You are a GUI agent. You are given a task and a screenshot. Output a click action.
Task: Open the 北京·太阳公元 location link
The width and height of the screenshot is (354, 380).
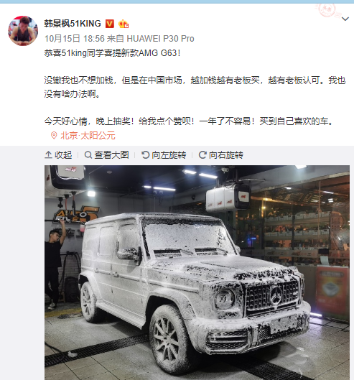pyautogui.click(x=88, y=136)
